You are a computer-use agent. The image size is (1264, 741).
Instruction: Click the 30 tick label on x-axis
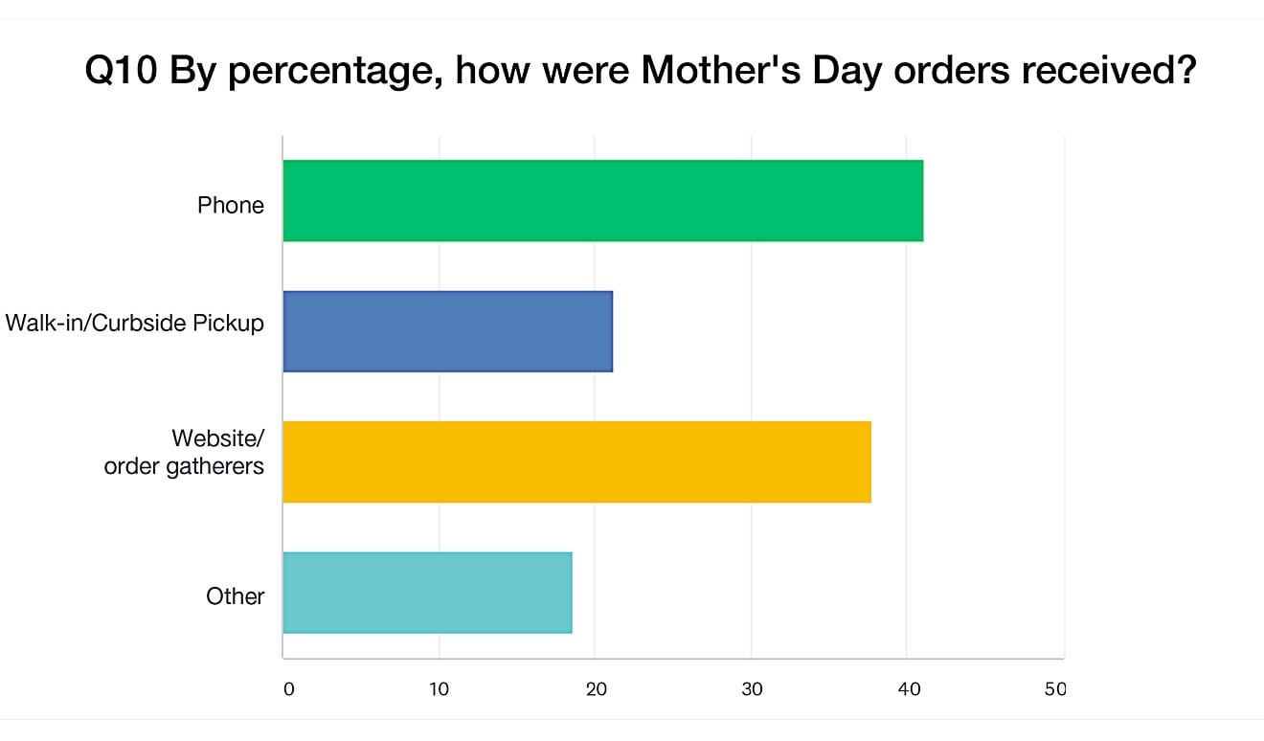tap(752, 689)
